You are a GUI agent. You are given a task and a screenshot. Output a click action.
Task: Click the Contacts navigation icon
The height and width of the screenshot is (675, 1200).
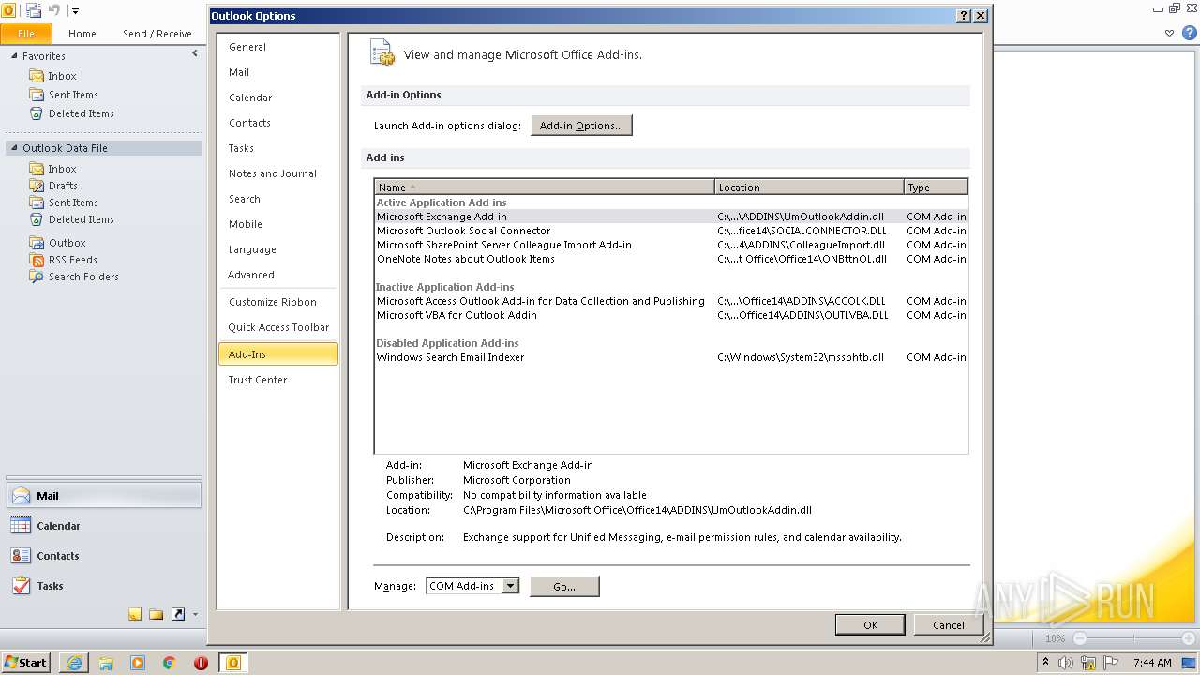tap(22, 556)
